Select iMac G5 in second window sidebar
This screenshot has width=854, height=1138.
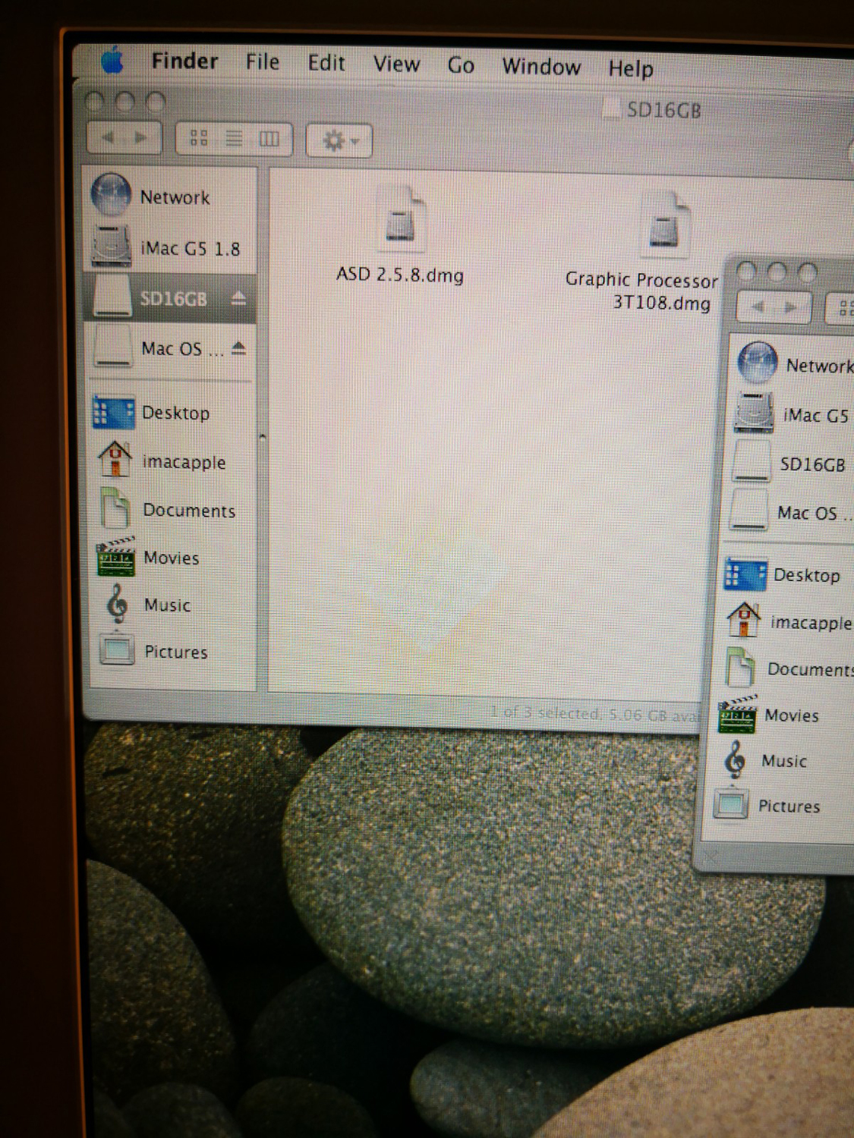(x=793, y=414)
